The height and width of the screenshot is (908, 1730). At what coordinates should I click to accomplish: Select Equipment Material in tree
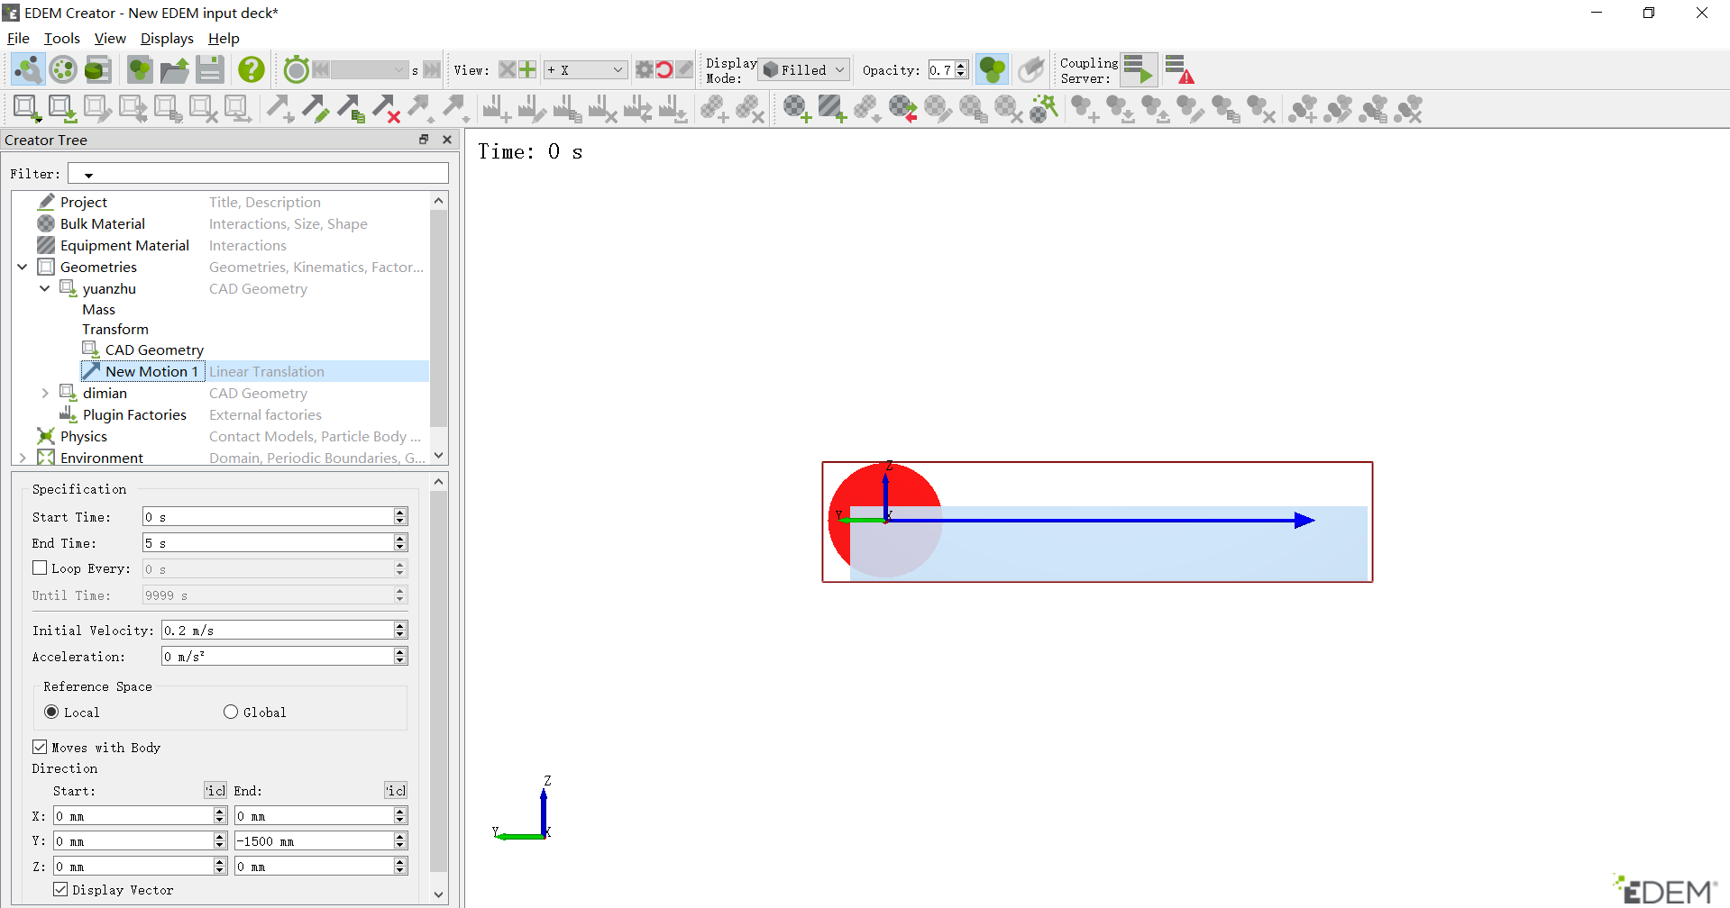click(x=124, y=245)
